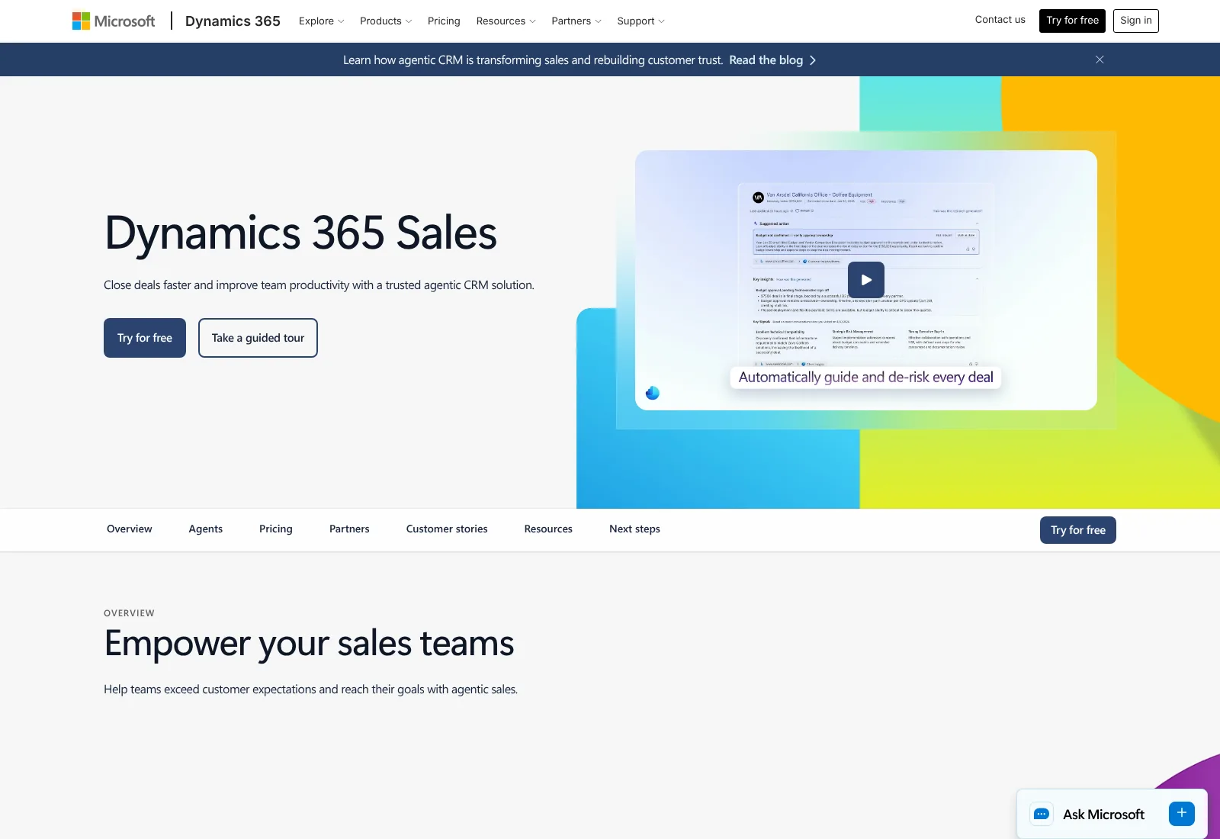Click the chevron next to Read the blog
Screen dimensions: 1220x839
[813, 60]
